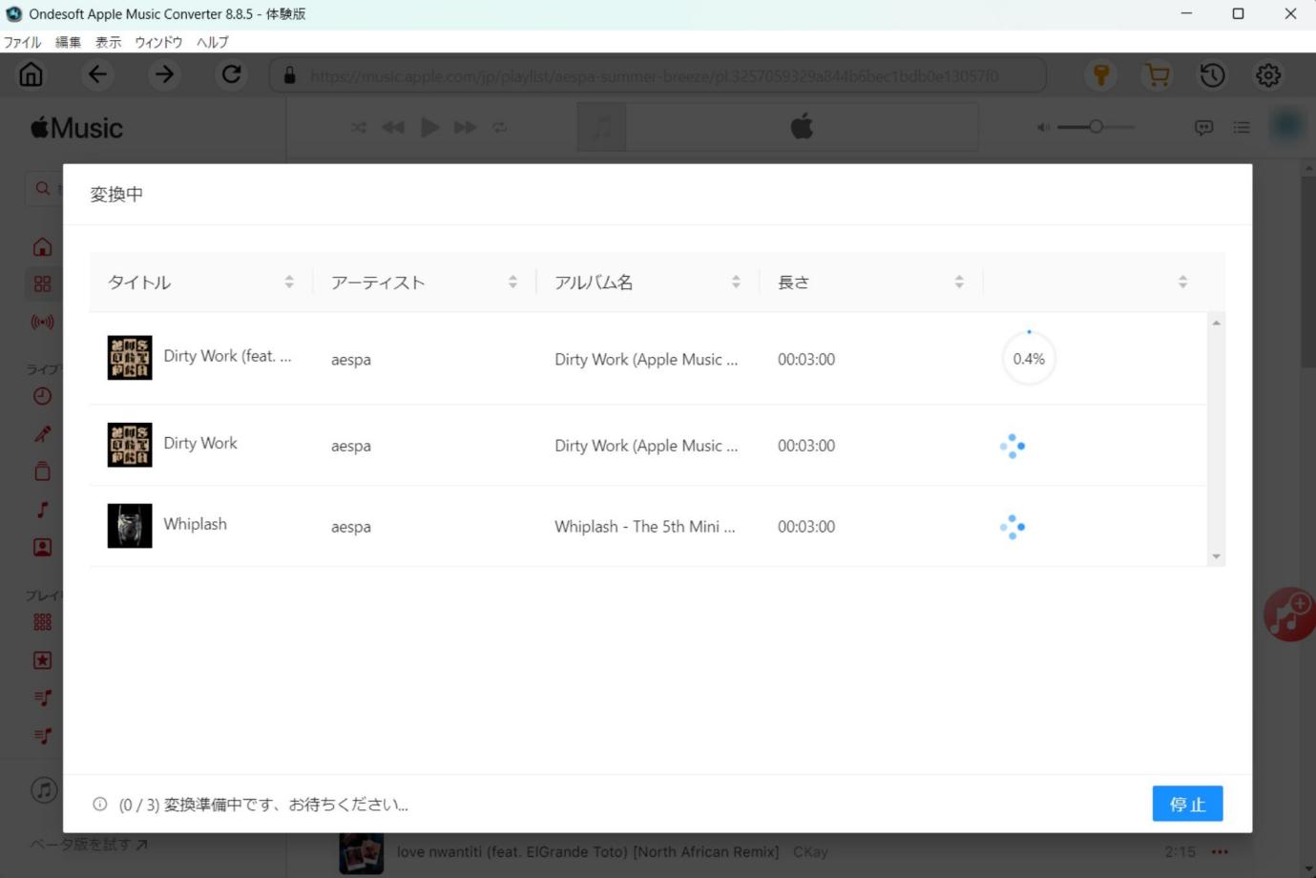Click the ベータ版を試す link
Image resolution: width=1316 pixels, height=878 pixels.
click(89, 845)
